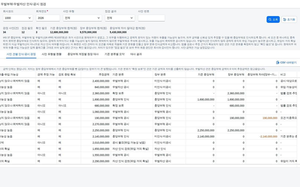Click the 기준 충당부채 column header
300x187 pixels.
tap(201, 75)
